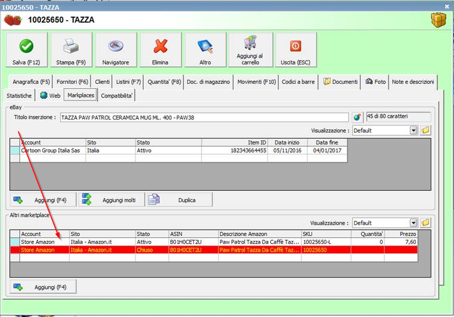Click the Elimina red X button
This screenshot has height=317, width=454.
160,50
